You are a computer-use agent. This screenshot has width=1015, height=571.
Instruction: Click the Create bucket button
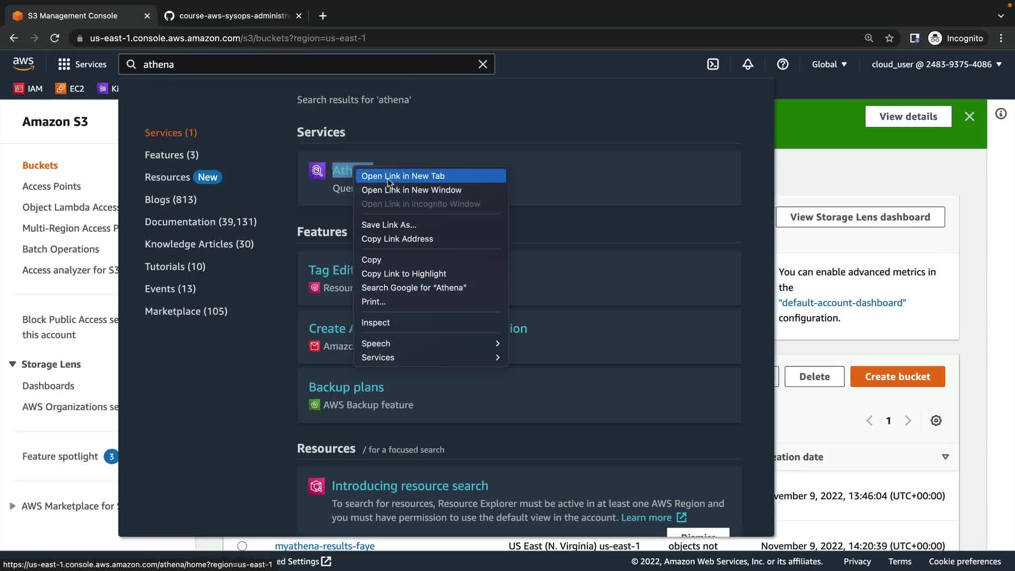(x=897, y=377)
